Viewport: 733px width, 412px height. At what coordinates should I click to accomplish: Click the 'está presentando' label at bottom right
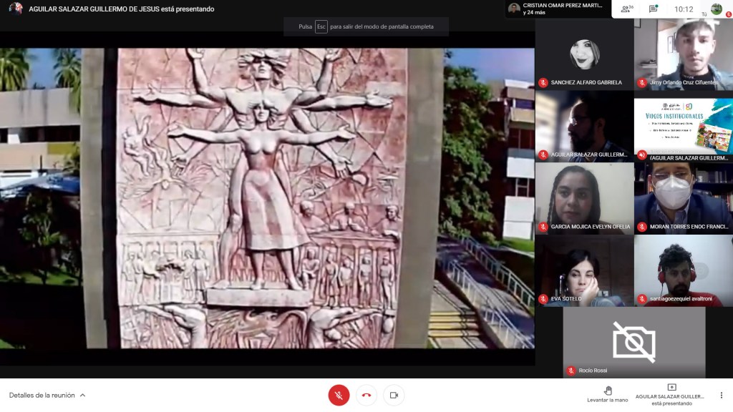(x=671, y=403)
